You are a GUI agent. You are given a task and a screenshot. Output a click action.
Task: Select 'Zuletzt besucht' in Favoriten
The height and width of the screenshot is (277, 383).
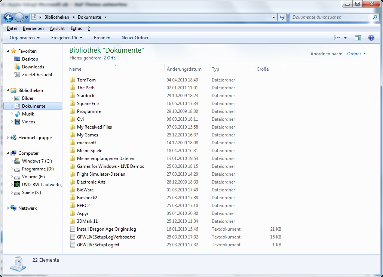click(37, 75)
